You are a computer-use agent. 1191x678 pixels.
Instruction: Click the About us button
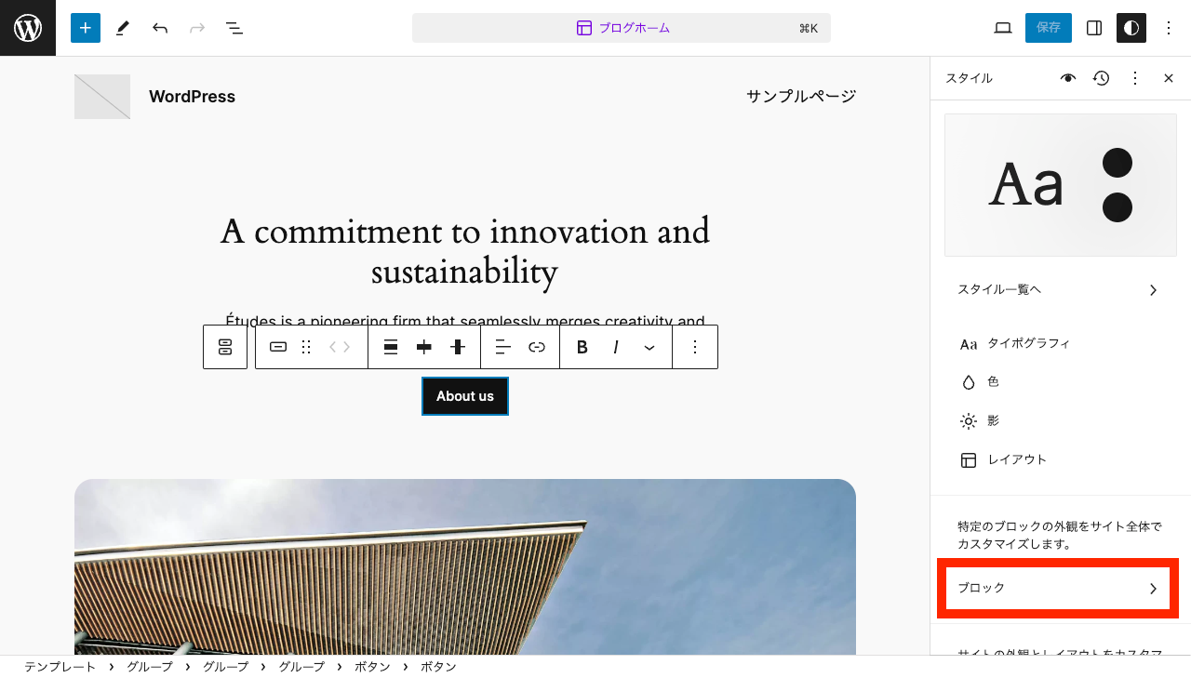(x=465, y=396)
